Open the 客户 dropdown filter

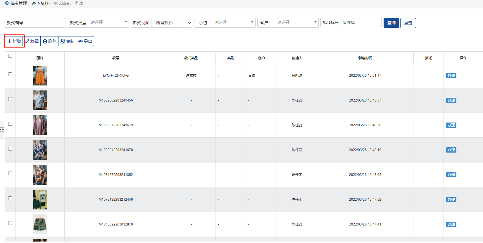(x=296, y=23)
